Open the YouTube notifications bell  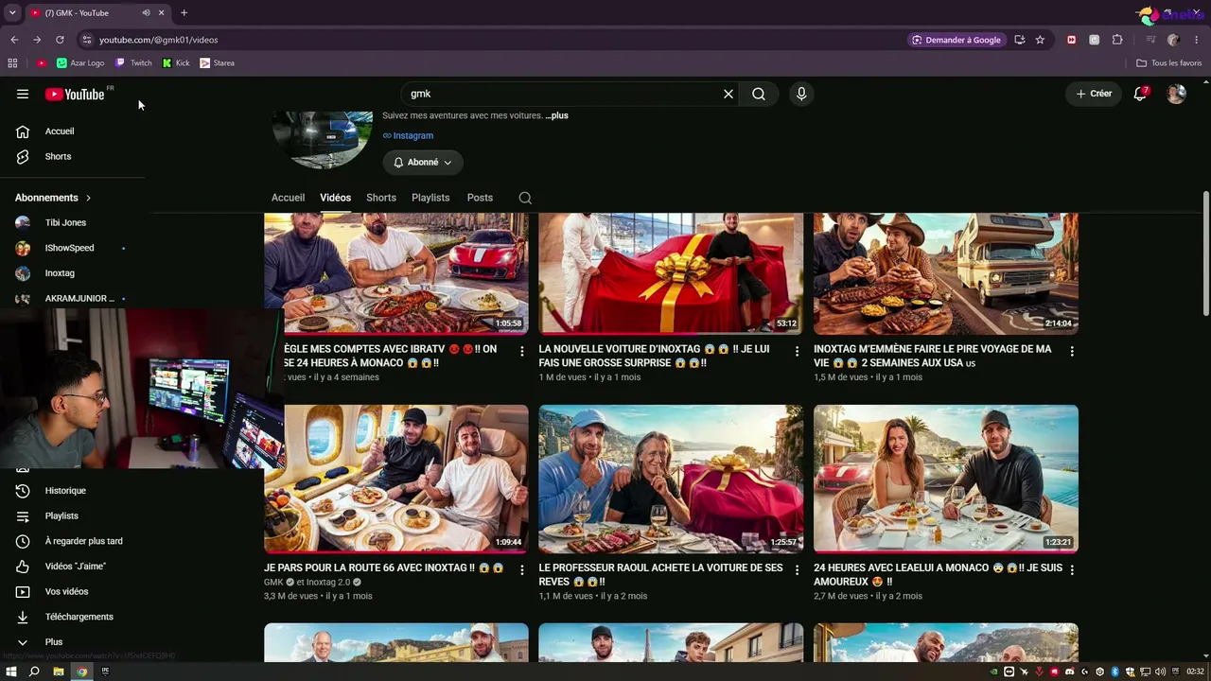pos(1141,94)
